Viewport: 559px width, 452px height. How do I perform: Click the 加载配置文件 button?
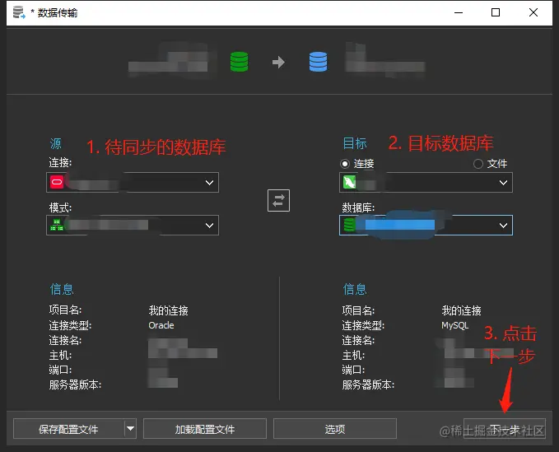(x=205, y=428)
